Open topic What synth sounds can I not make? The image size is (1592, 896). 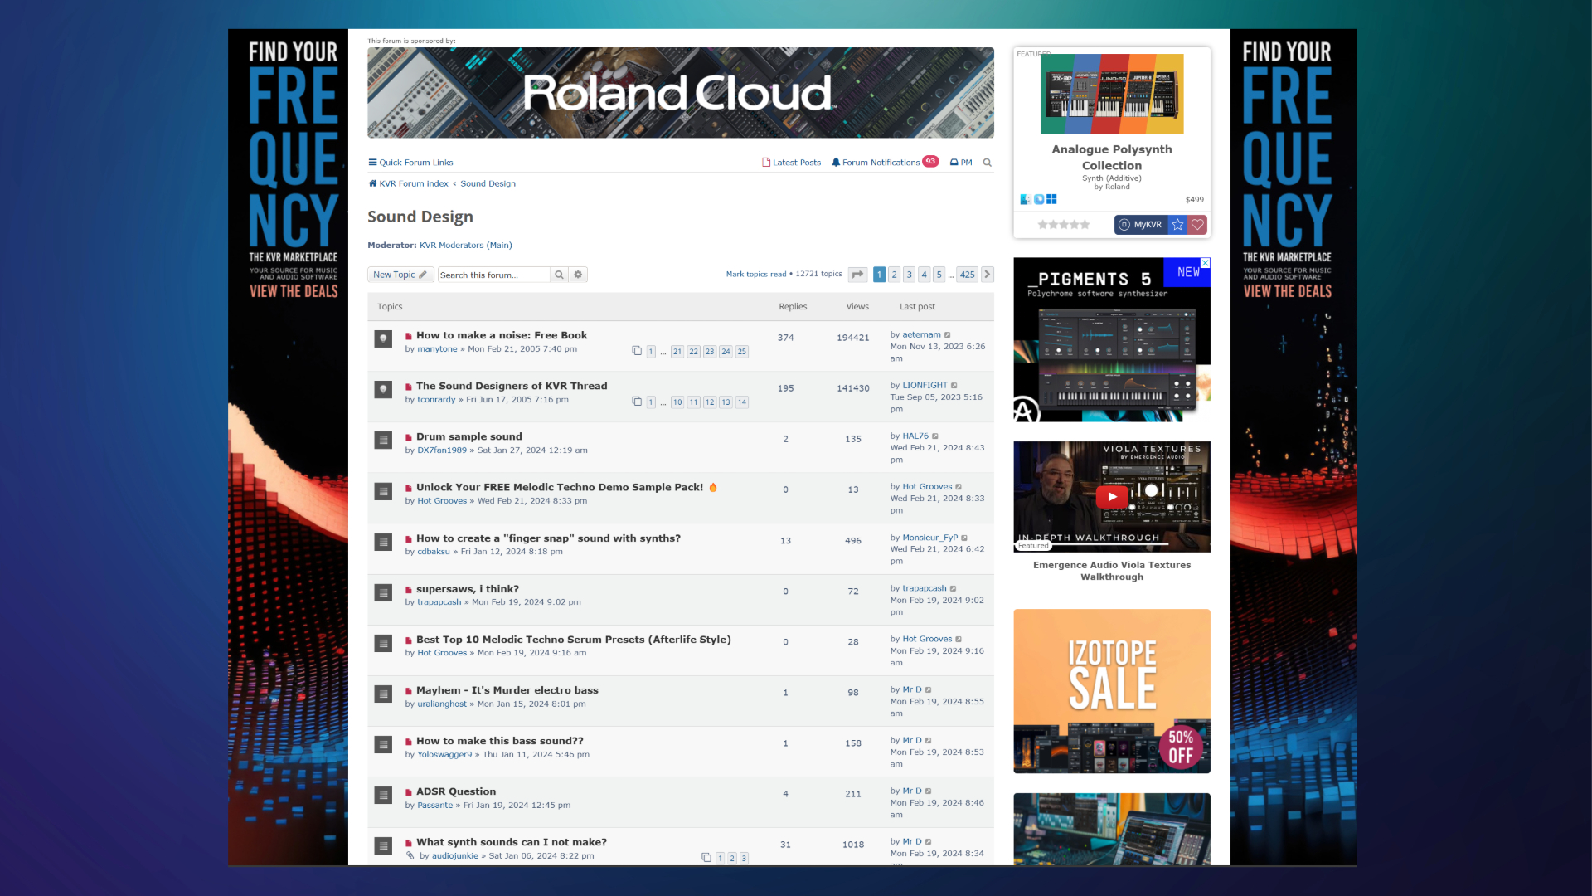pos(512,843)
